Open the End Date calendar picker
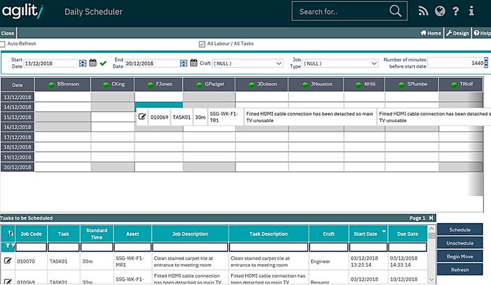The image size is (491, 285). coord(193,63)
